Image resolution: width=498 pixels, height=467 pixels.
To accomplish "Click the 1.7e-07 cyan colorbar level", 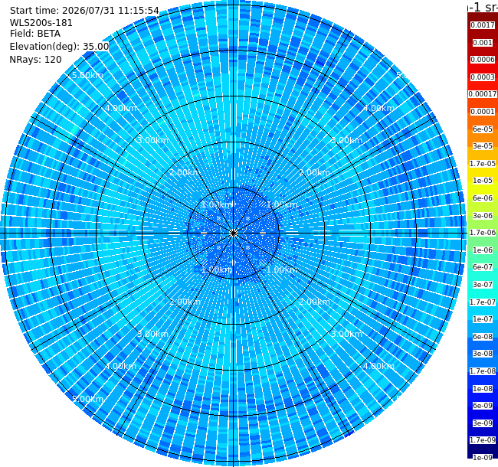I will (x=483, y=302).
